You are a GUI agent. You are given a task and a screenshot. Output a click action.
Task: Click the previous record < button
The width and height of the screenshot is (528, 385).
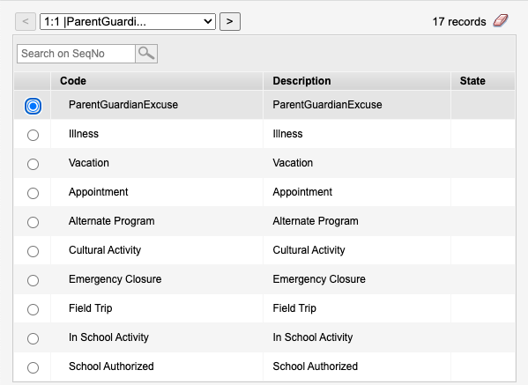click(26, 21)
